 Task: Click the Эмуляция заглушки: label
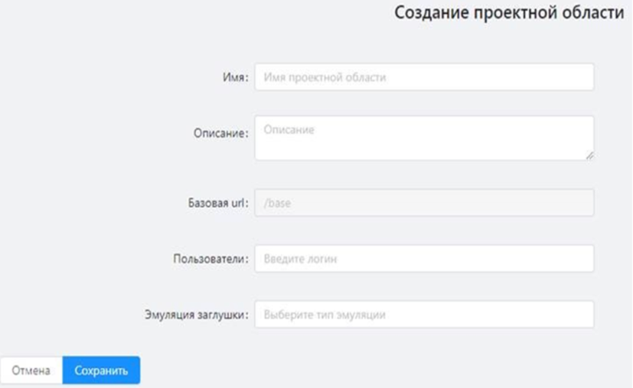click(x=197, y=315)
